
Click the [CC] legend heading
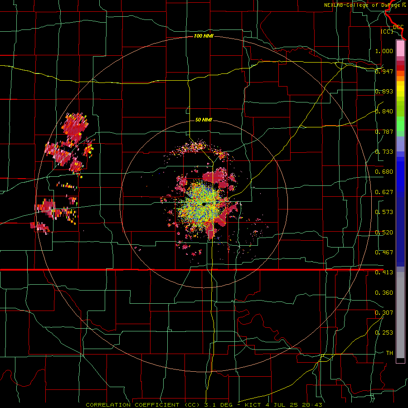coord(387,31)
